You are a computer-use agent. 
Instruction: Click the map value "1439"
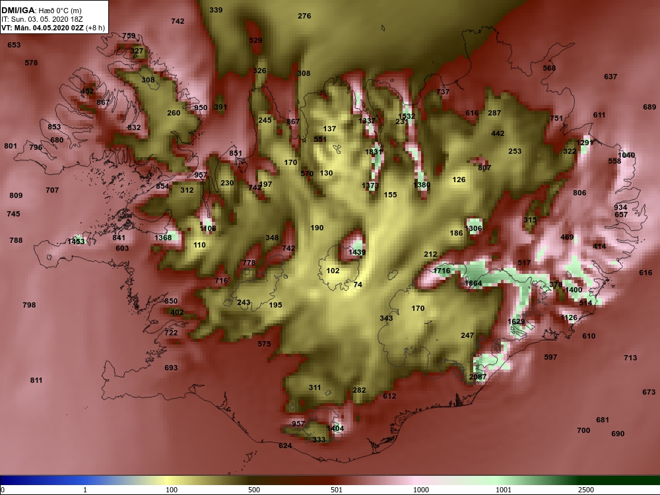[357, 252]
